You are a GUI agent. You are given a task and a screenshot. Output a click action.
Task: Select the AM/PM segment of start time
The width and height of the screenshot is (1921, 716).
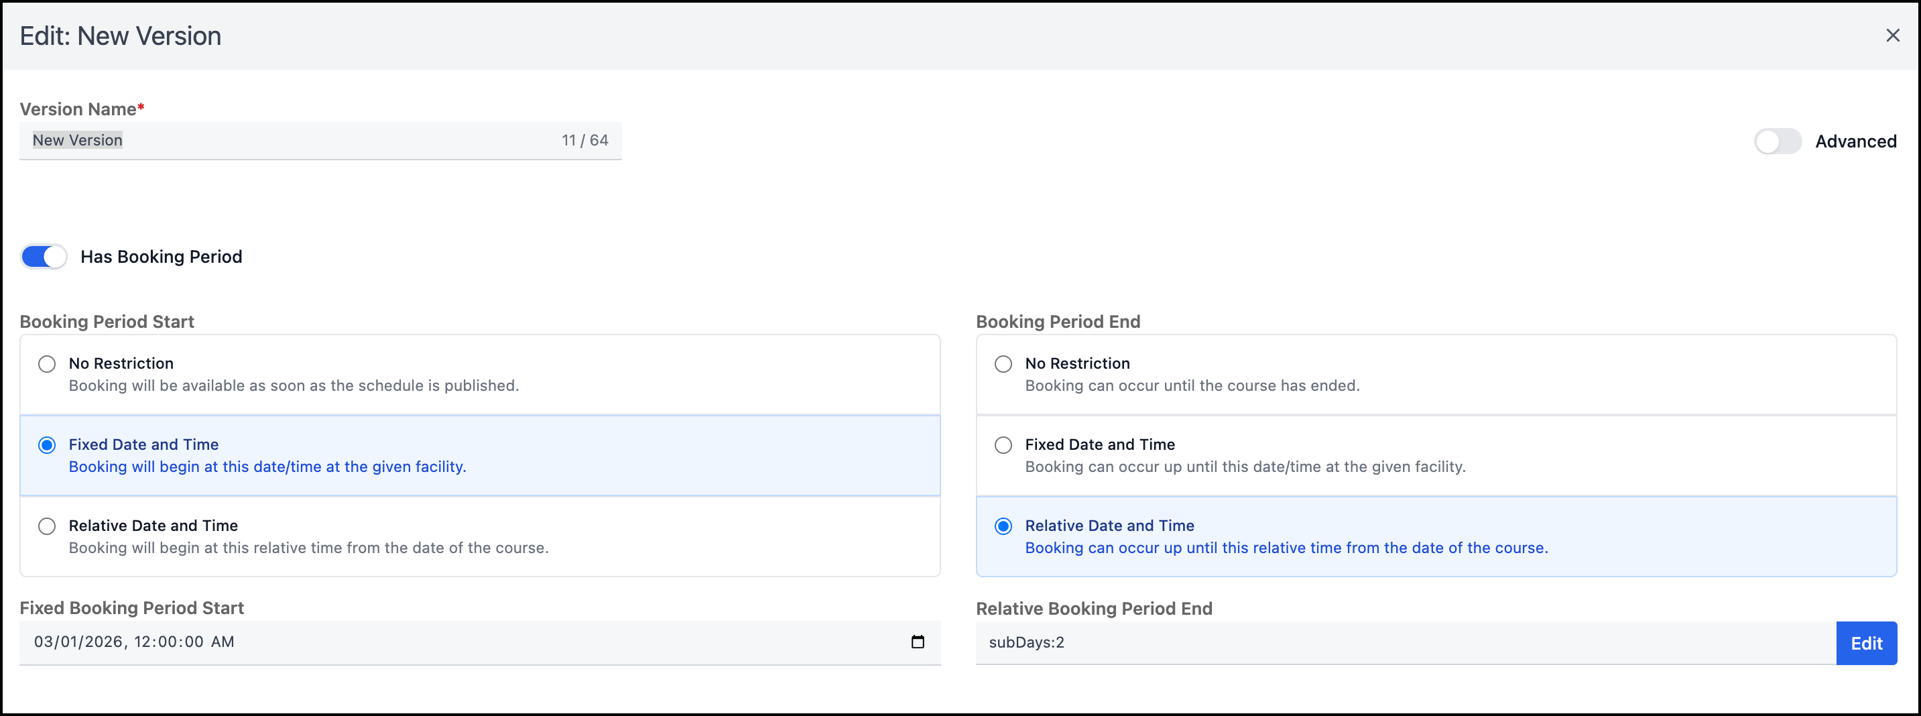(223, 642)
